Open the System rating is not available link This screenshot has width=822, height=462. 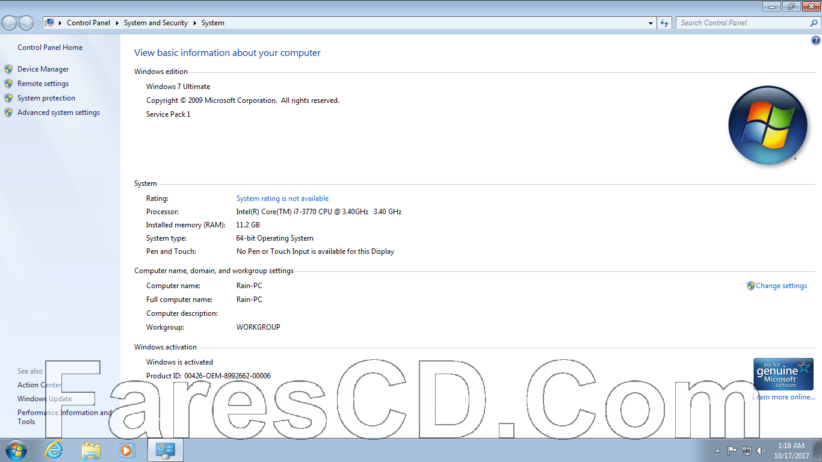click(x=282, y=199)
